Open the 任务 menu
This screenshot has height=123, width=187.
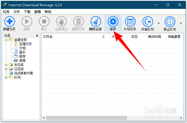coord(6,12)
